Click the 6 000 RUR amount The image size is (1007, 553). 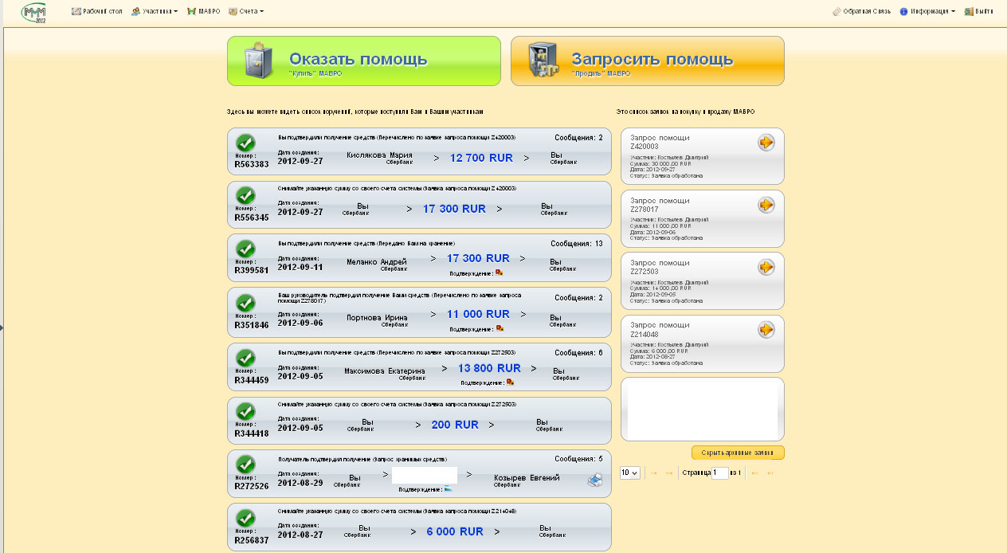(x=455, y=531)
